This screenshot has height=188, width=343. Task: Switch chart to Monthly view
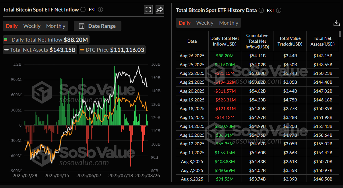pos(56,26)
